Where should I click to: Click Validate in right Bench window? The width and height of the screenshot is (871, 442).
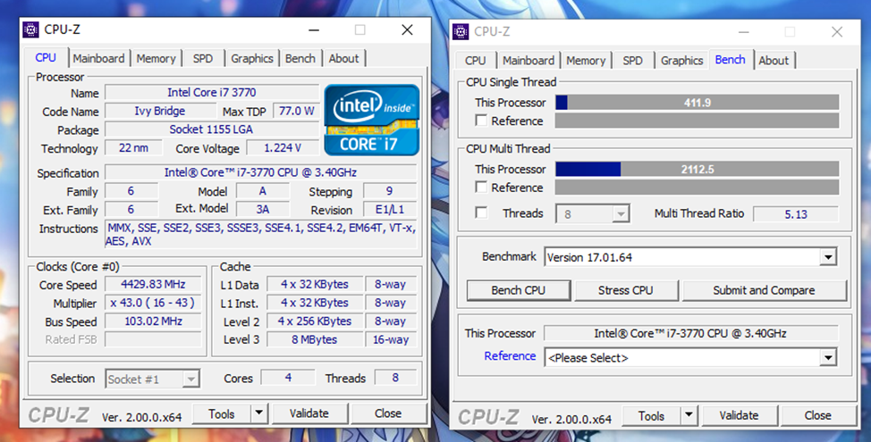coord(739,415)
